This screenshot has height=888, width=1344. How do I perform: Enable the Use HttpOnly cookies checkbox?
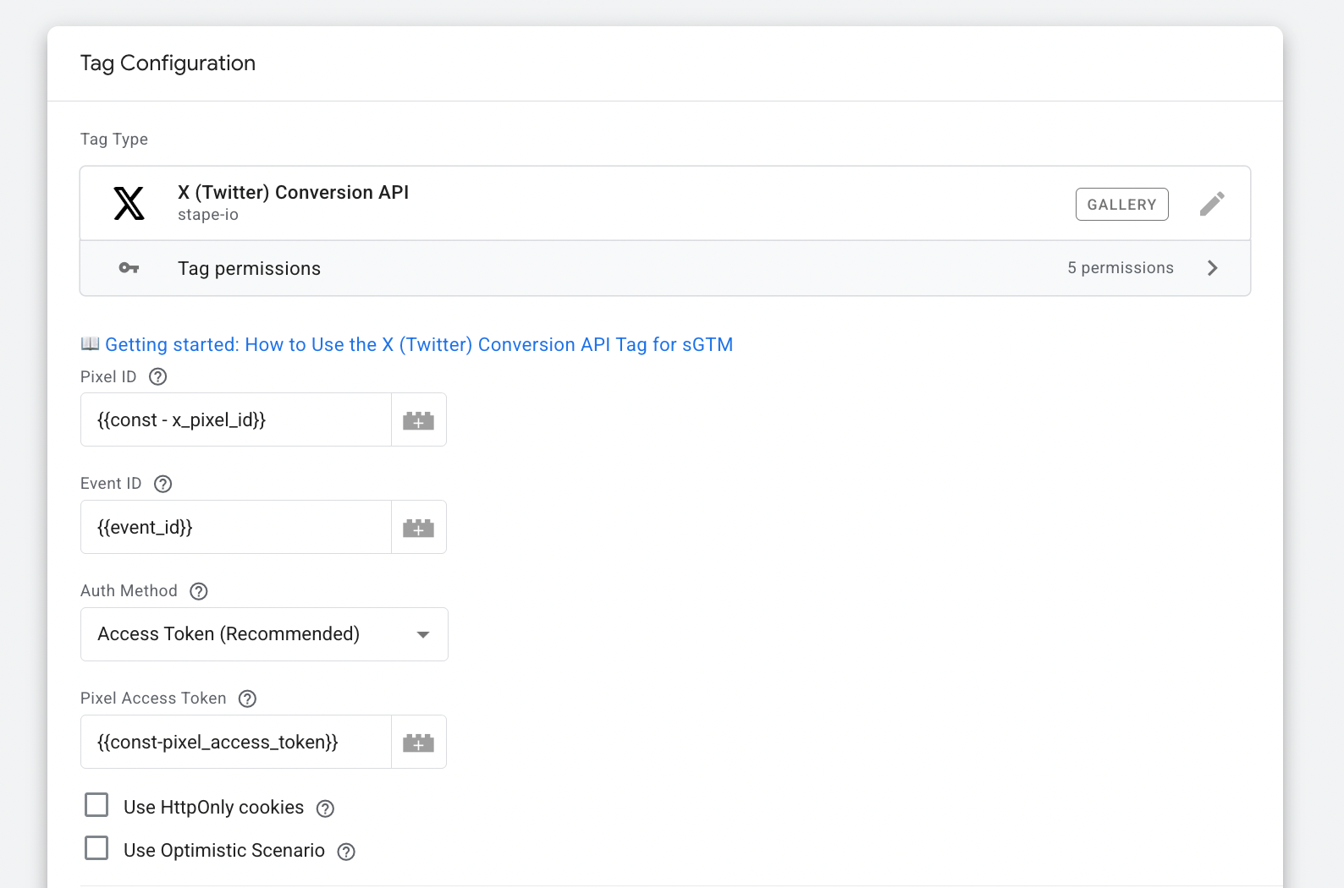click(96, 805)
